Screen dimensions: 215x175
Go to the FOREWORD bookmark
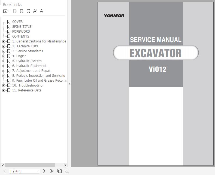21,32
